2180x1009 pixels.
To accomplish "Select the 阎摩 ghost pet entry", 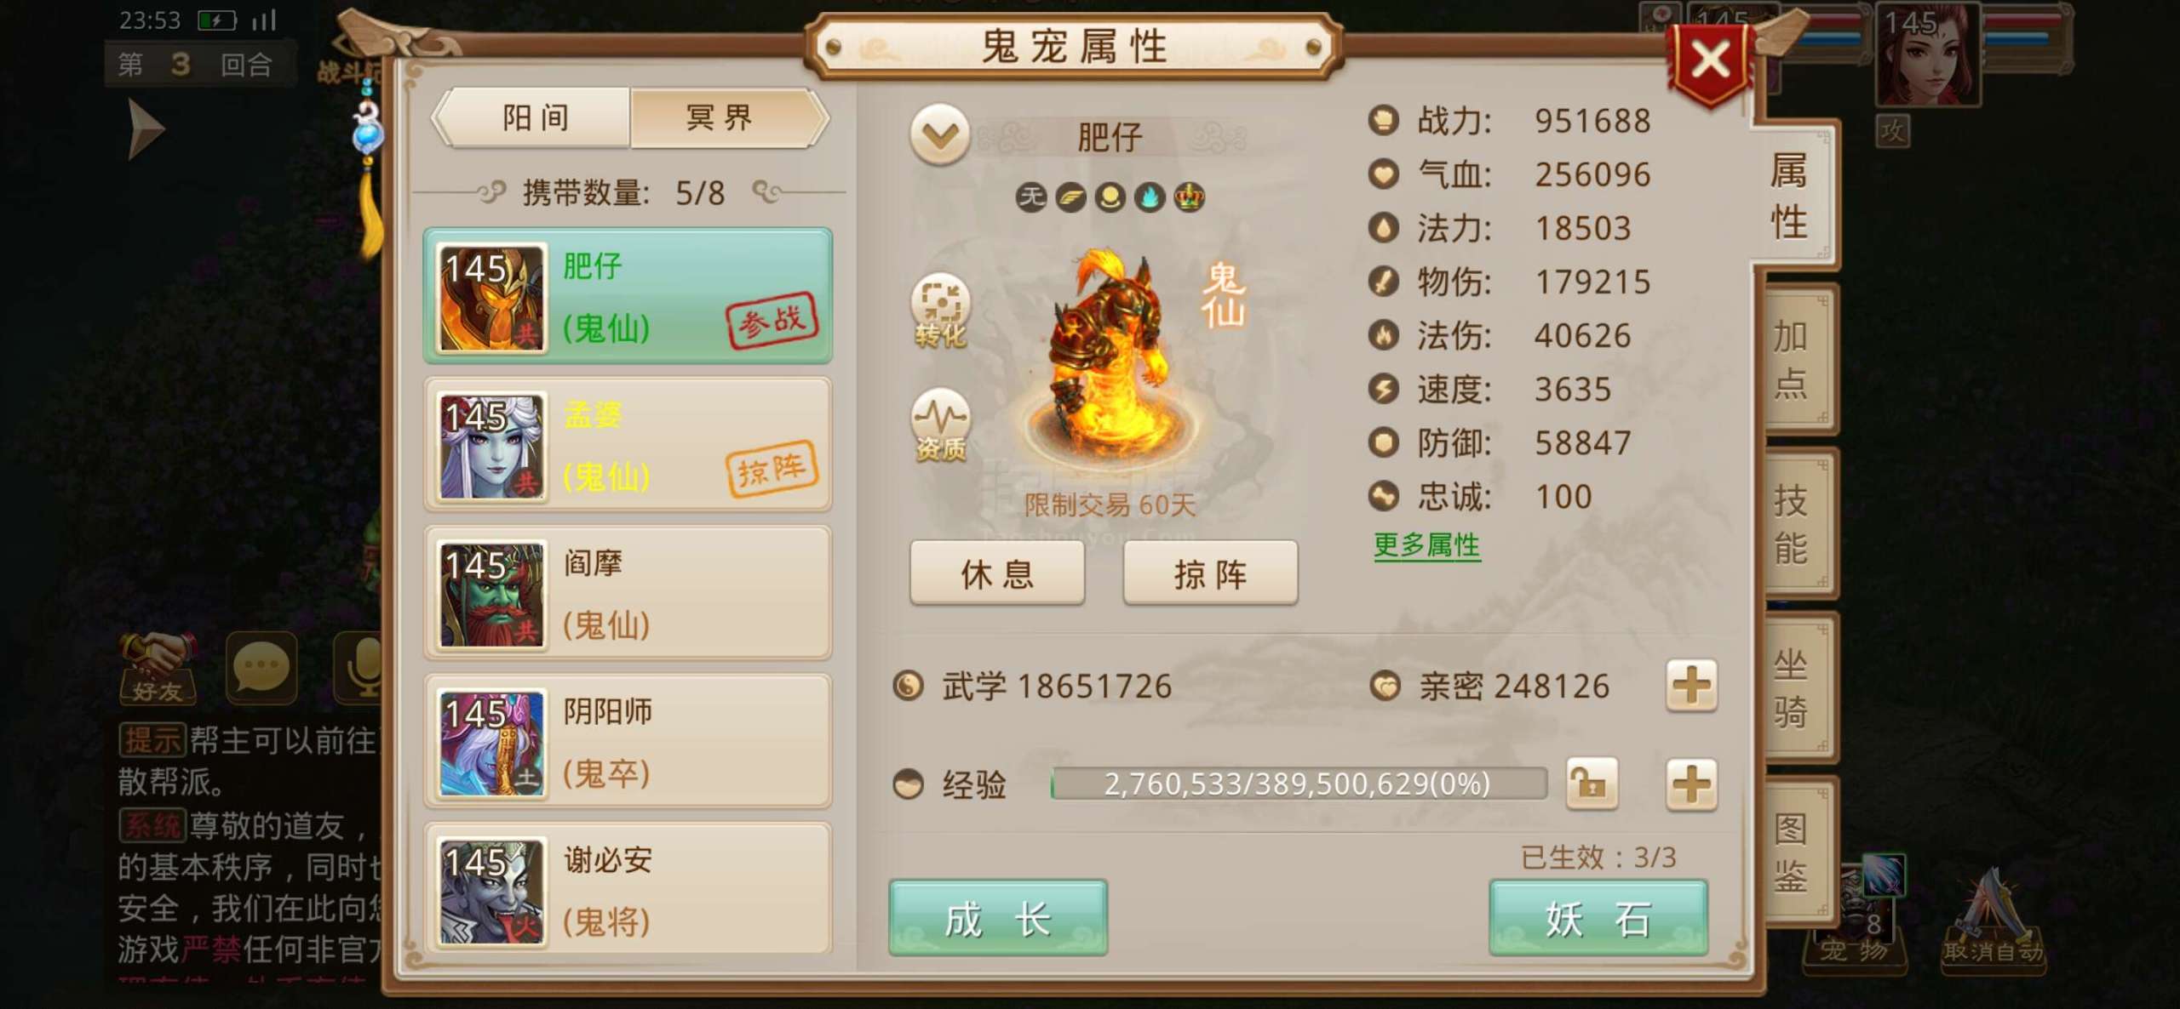I will tap(628, 593).
